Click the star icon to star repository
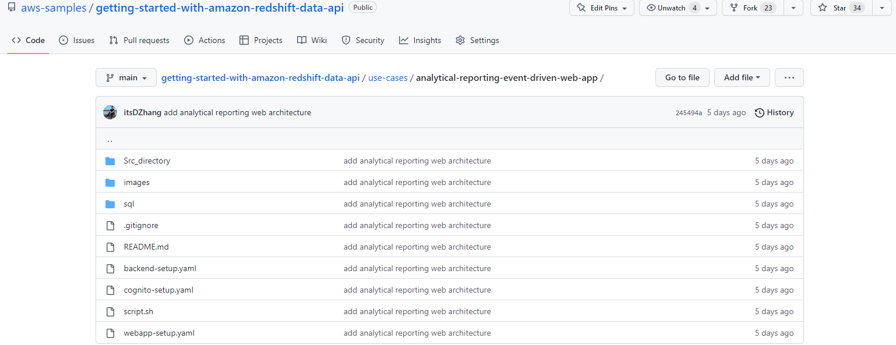This screenshot has width=896, height=345. [x=823, y=8]
